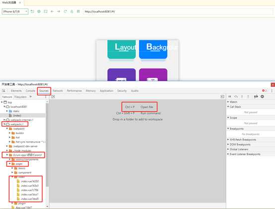Expand the (webpack)-dev-server folder
The height and width of the screenshot is (209, 275).
[x=7, y=146]
